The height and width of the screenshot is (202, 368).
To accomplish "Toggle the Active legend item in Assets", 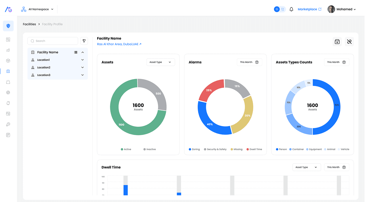I will 126,149.
